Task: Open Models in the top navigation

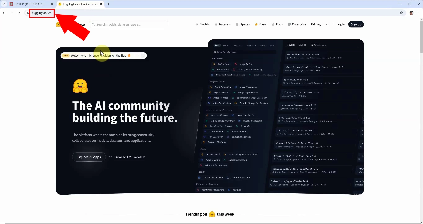Action: tap(203, 24)
